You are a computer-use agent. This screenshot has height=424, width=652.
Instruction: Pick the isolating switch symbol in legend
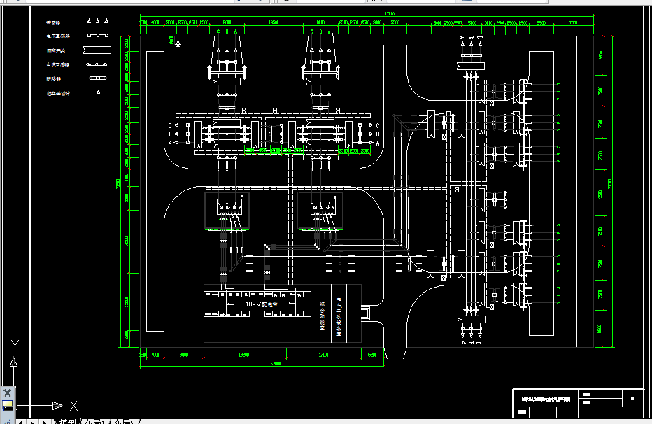click(x=97, y=50)
